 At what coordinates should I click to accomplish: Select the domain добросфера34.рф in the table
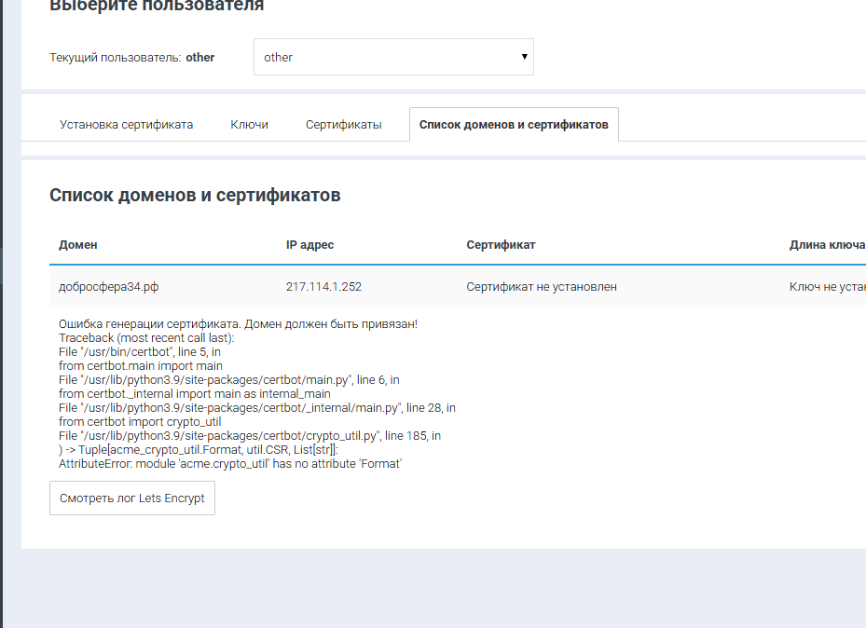pos(108,287)
